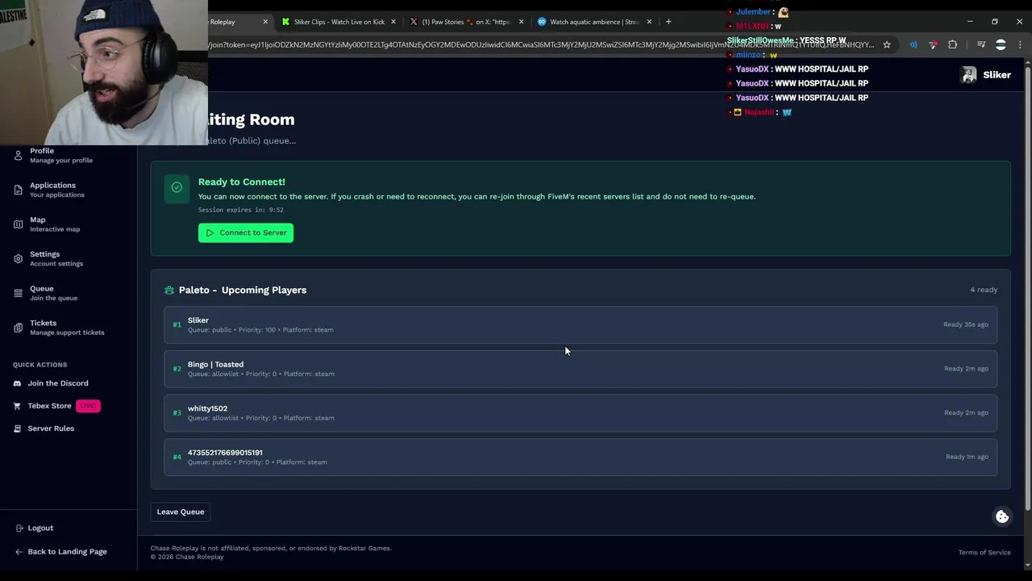Select the 473552176699015191 player row
1032x581 pixels.
(x=580, y=457)
